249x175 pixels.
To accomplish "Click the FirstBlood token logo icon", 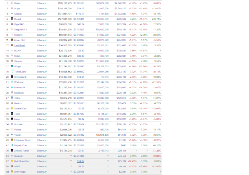I will [x=12, y=45].
